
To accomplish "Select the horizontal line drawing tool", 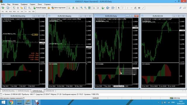I will pyautogui.click(x=131, y=8).
